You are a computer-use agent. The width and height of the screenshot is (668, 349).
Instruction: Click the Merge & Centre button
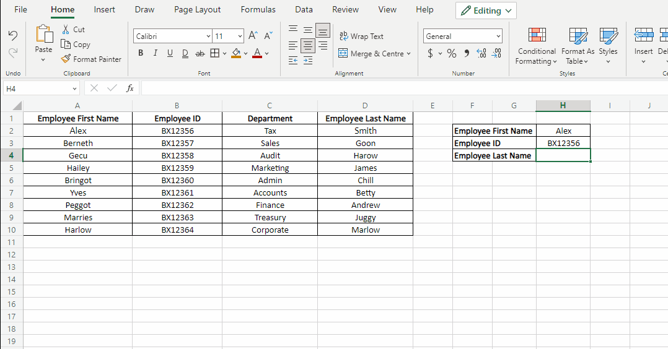point(371,54)
